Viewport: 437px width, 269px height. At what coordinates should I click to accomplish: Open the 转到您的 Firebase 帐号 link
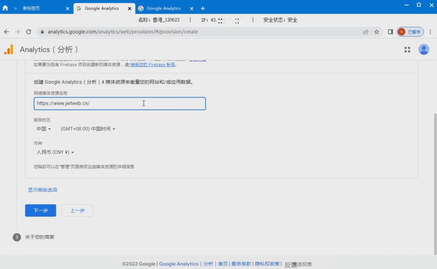click(152, 65)
